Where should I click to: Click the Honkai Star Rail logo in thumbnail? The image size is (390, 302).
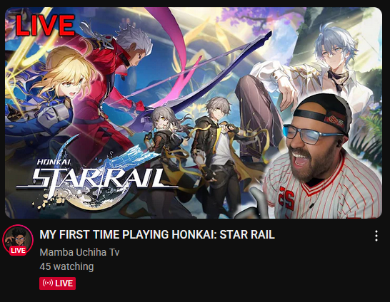(x=97, y=176)
